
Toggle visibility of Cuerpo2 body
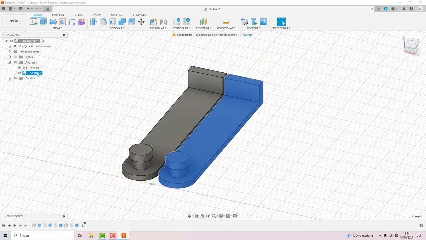[x=19, y=73]
